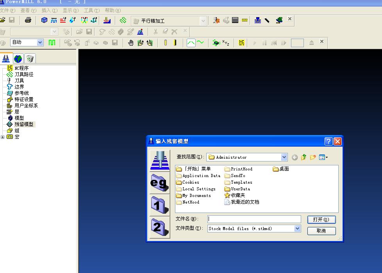382x273 pixels.
Task: Open the 插入(I) menu
Action: click(50, 11)
